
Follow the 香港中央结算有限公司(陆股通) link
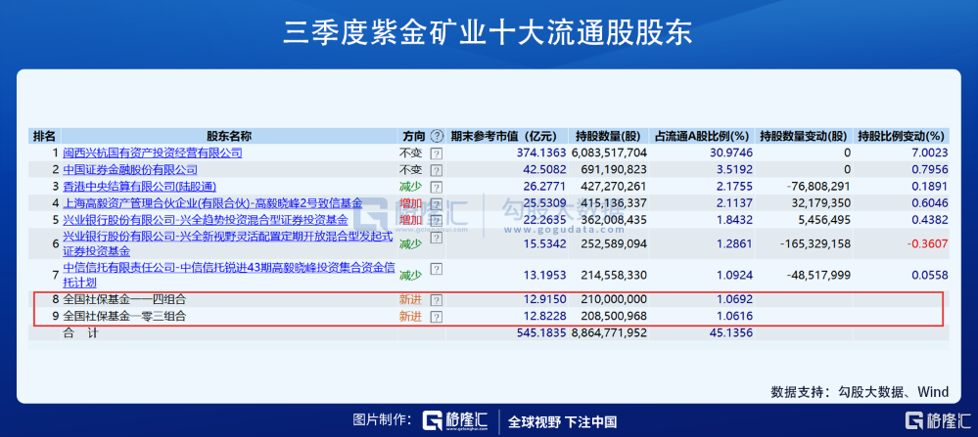click(x=140, y=186)
